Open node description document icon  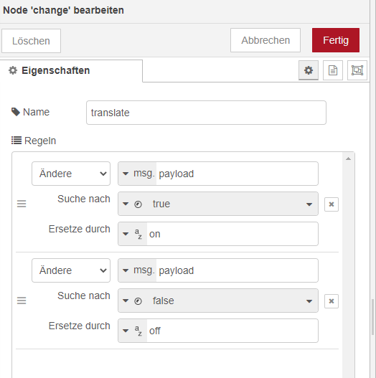click(332, 70)
